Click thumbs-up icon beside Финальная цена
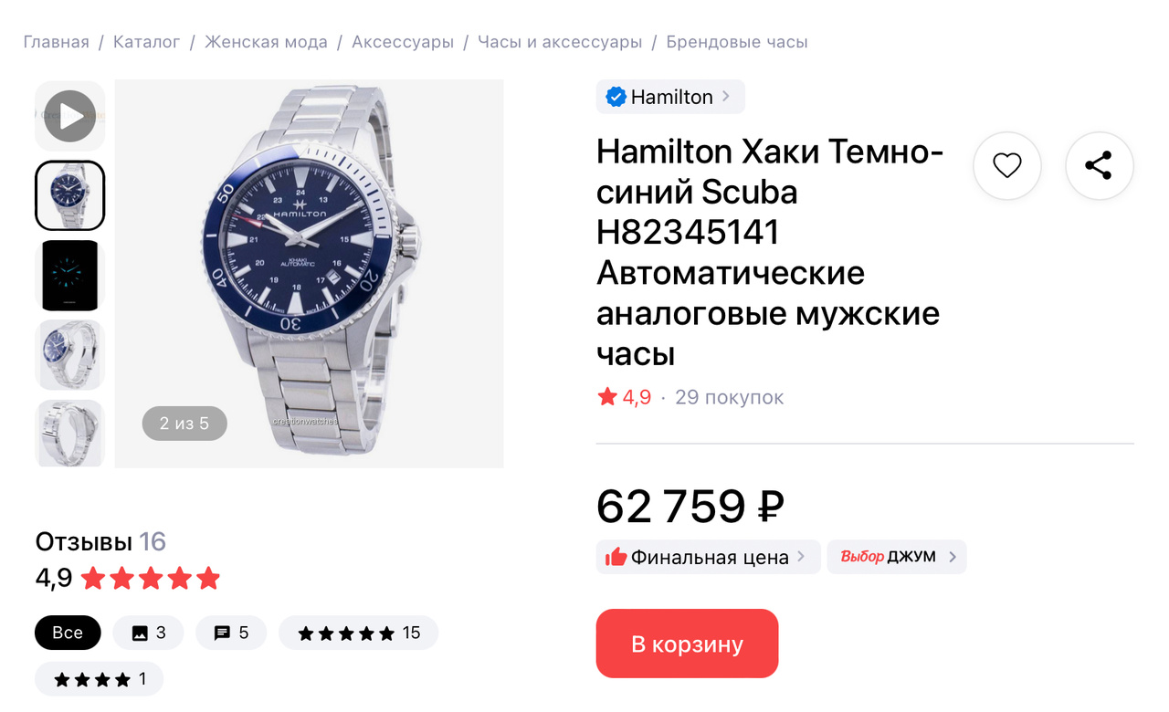The image size is (1169, 712). click(616, 557)
